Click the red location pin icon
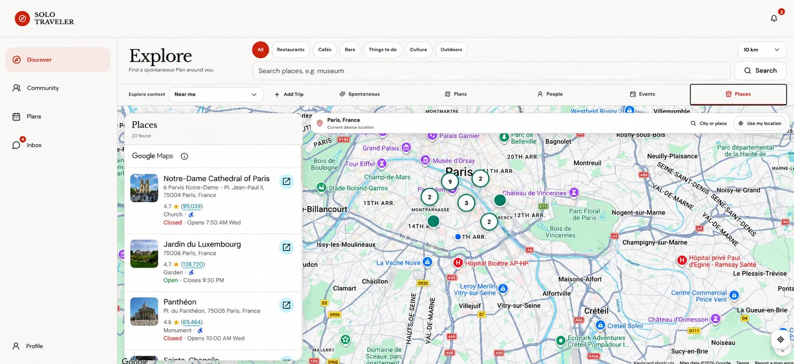This screenshot has width=794, height=364. click(x=320, y=123)
